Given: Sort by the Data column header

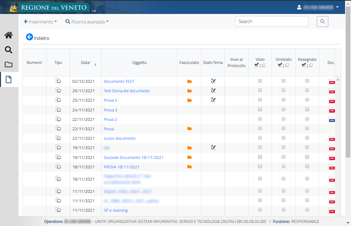Looking at the screenshot, I should tap(86, 63).
